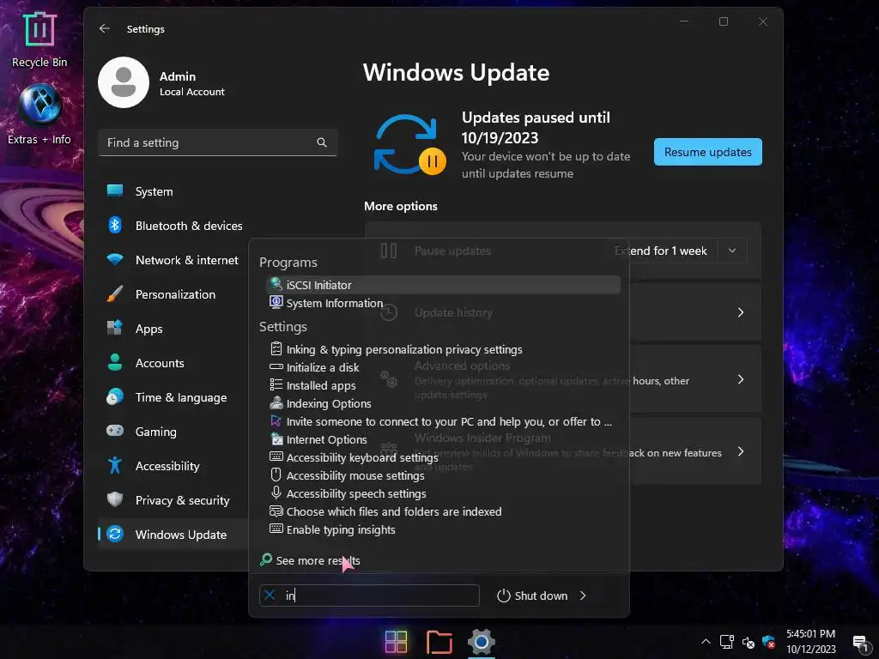Click the network tray icon
The height and width of the screenshot is (659, 879).
727,642
